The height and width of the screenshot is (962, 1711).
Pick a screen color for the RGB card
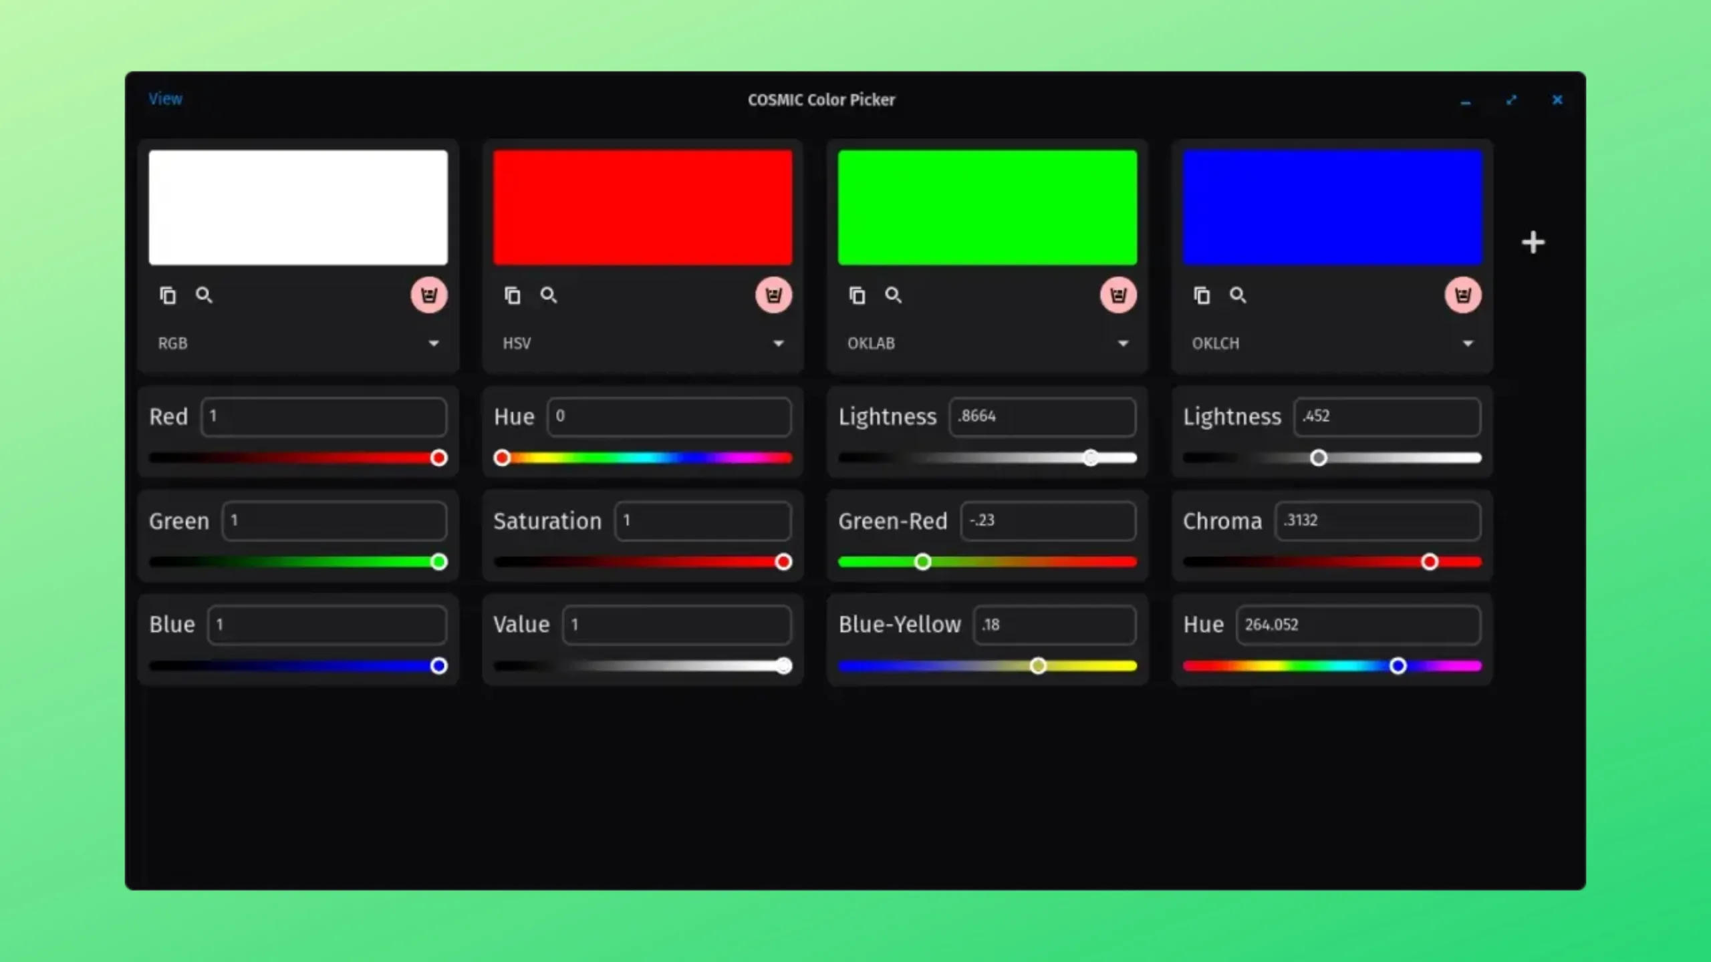(x=204, y=295)
